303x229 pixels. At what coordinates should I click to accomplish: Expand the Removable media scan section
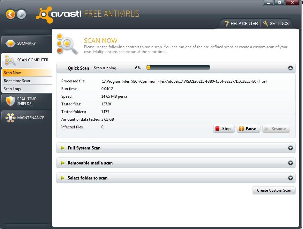click(x=290, y=163)
